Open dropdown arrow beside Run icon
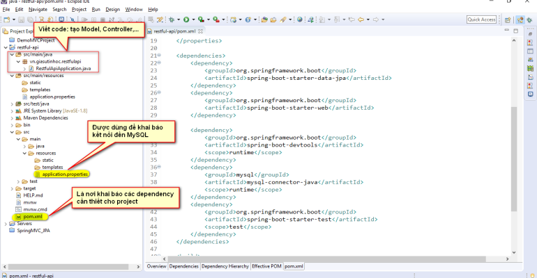The image size is (537, 278). coord(193,19)
